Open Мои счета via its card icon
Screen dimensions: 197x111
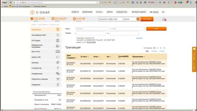coord(58,51)
